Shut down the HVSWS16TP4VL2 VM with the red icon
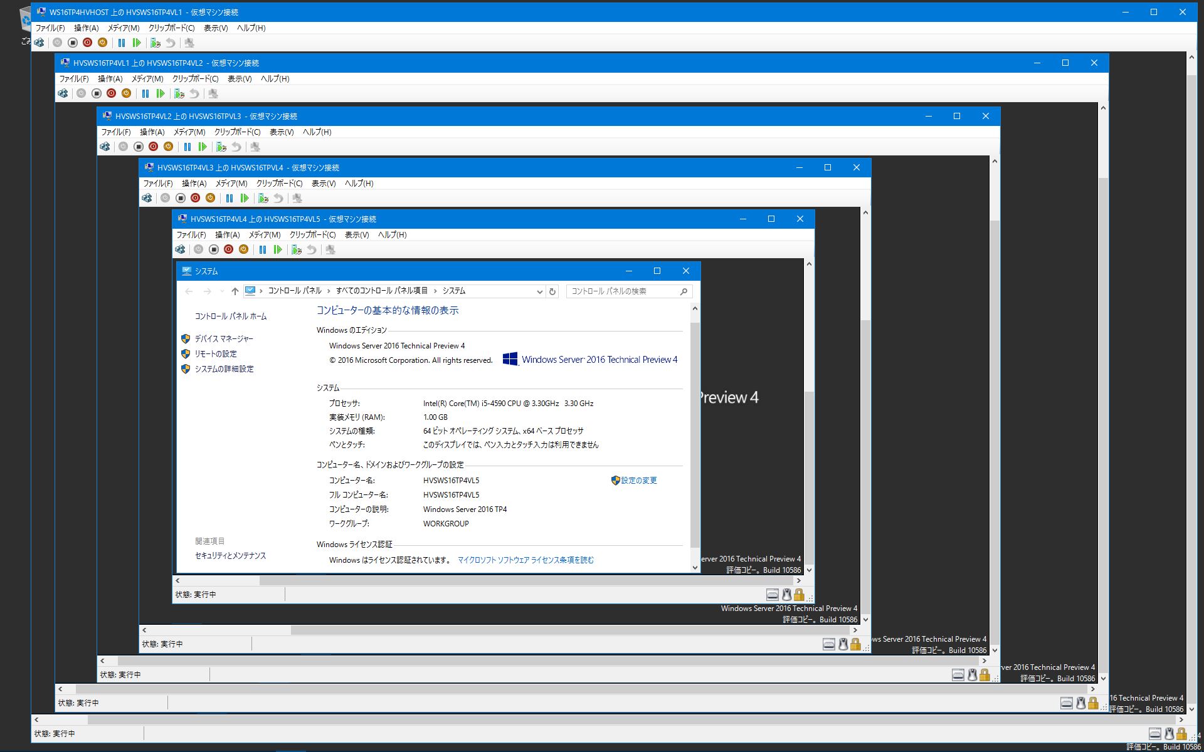The width and height of the screenshot is (1204, 752). (112, 93)
